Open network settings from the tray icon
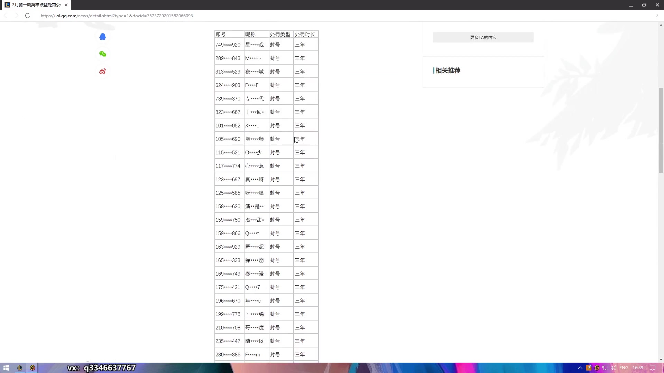 (x=605, y=367)
